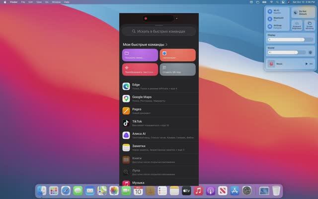The width and height of the screenshot is (318, 199).
Task: Run the gray QR code shortcut card
Action: 178,70
